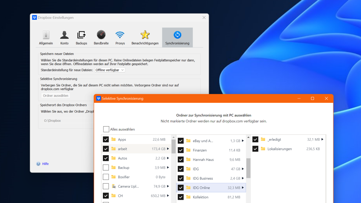Screen dimensions: 361x203
Task: Expand Camera Upl... folder arrow
Action: 168,186
